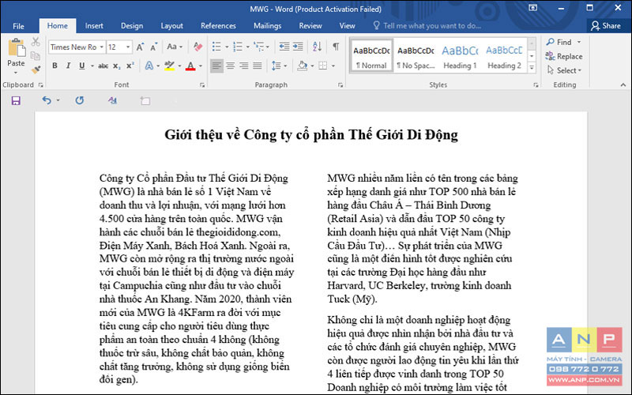Apply paragraph shading fill color
The width and height of the screenshot is (632, 395).
point(302,66)
